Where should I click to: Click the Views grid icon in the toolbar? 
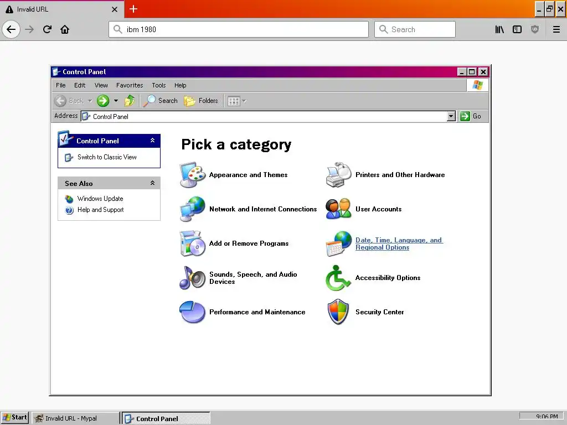234,101
